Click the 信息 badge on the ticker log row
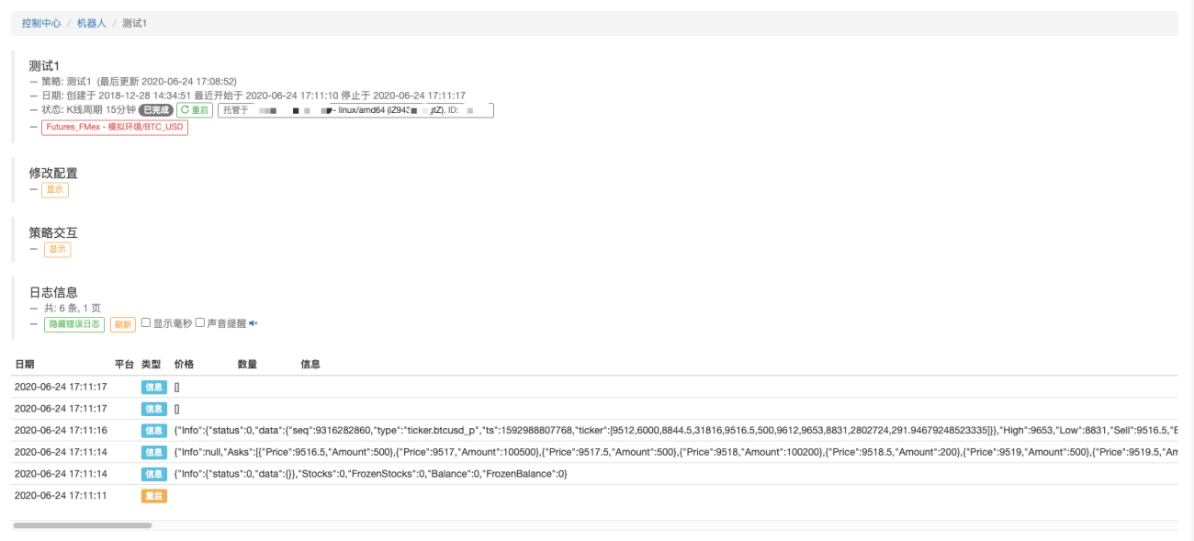 pos(154,430)
